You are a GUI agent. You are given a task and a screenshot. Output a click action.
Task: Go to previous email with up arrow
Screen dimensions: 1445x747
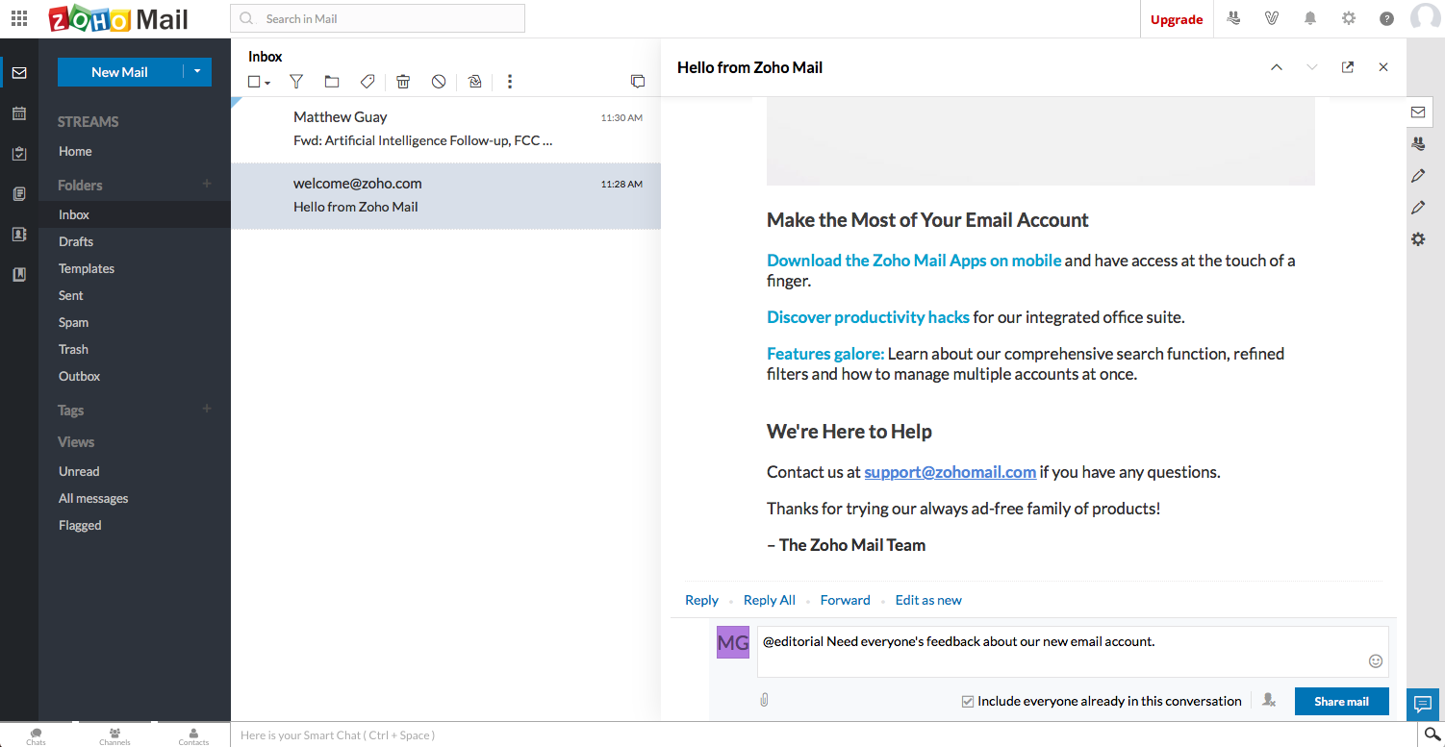(x=1277, y=67)
